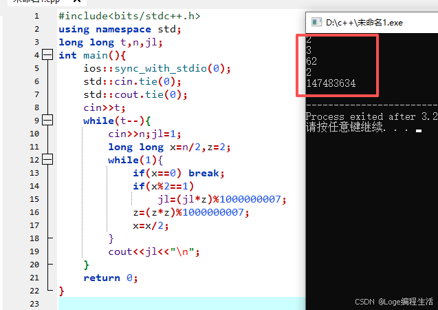Click the jl=(jl*z)%1000000007 line

(222, 199)
